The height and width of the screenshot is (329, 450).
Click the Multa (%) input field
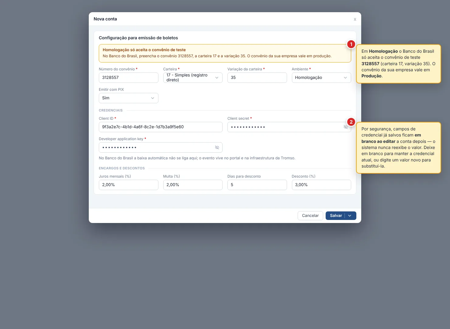point(193,185)
